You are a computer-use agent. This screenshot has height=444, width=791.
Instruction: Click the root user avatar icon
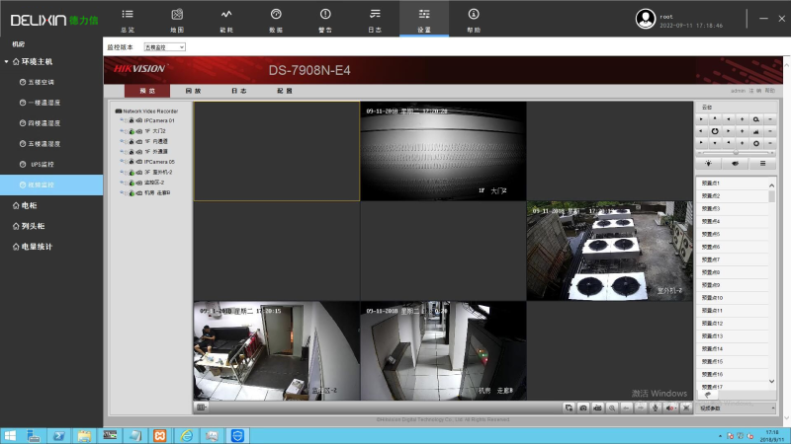pos(646,18)
